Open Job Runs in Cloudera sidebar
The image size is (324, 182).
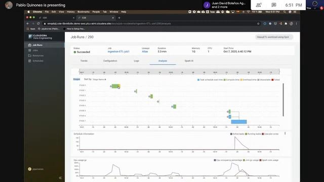coord(37,45)
